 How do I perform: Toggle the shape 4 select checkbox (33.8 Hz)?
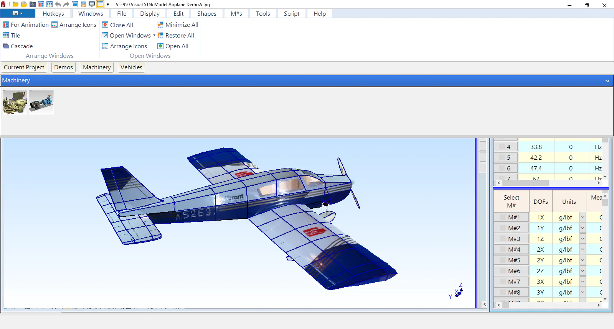[x=502, y=147]
